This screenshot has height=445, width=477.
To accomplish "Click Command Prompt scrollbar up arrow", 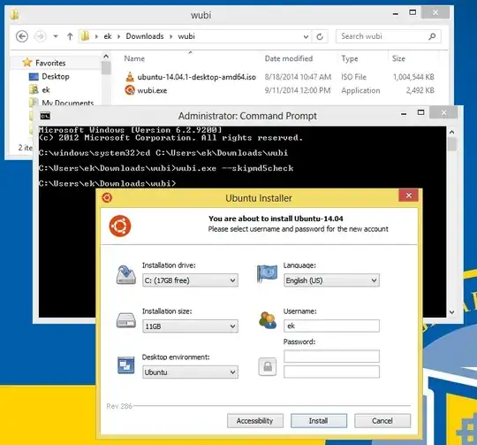I will 451,132.
